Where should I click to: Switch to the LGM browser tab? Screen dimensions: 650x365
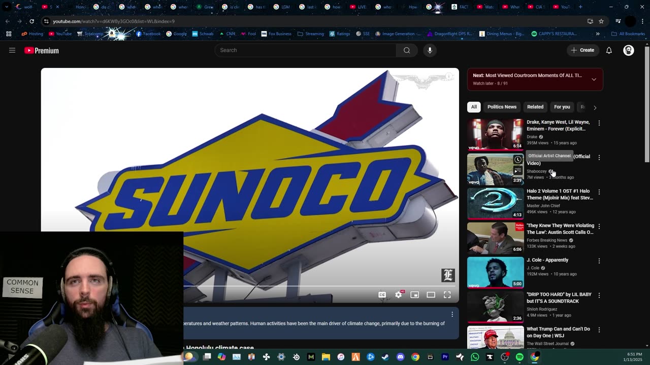coord(281,7)
